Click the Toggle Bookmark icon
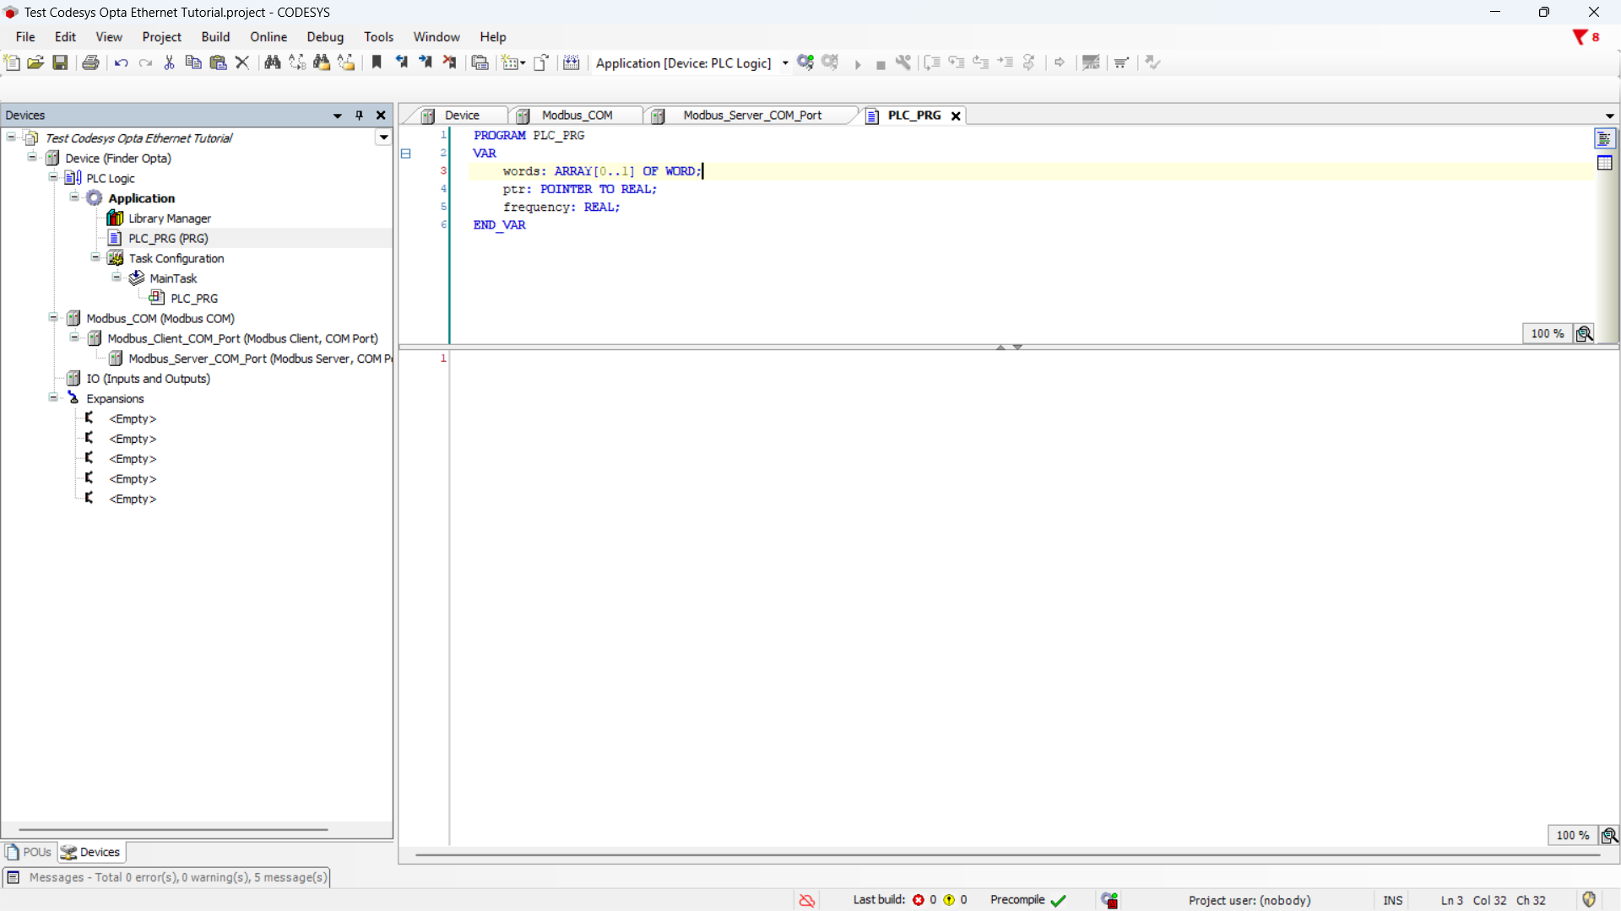This screenshot has width=1621, height=911. coord(377,62)
